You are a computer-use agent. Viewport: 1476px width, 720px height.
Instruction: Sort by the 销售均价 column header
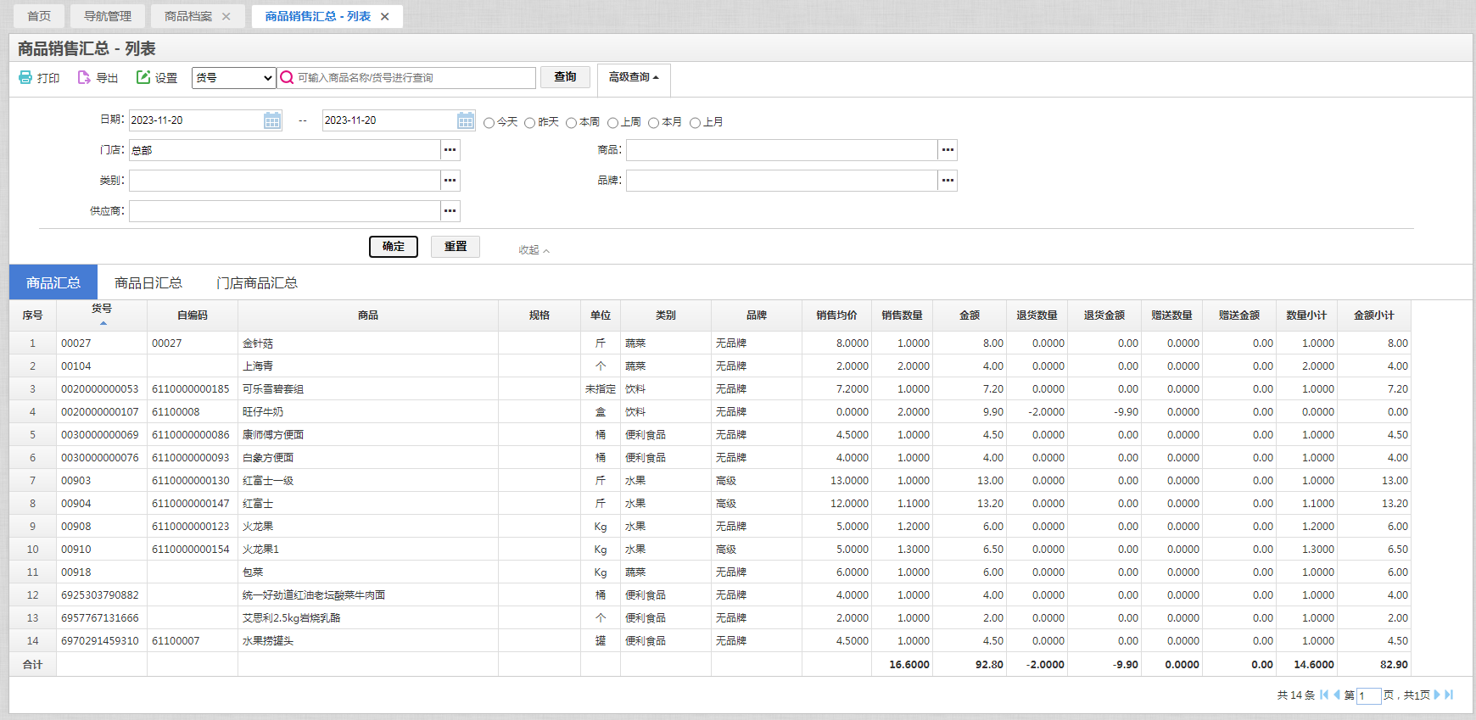click(x=836, y=315)
